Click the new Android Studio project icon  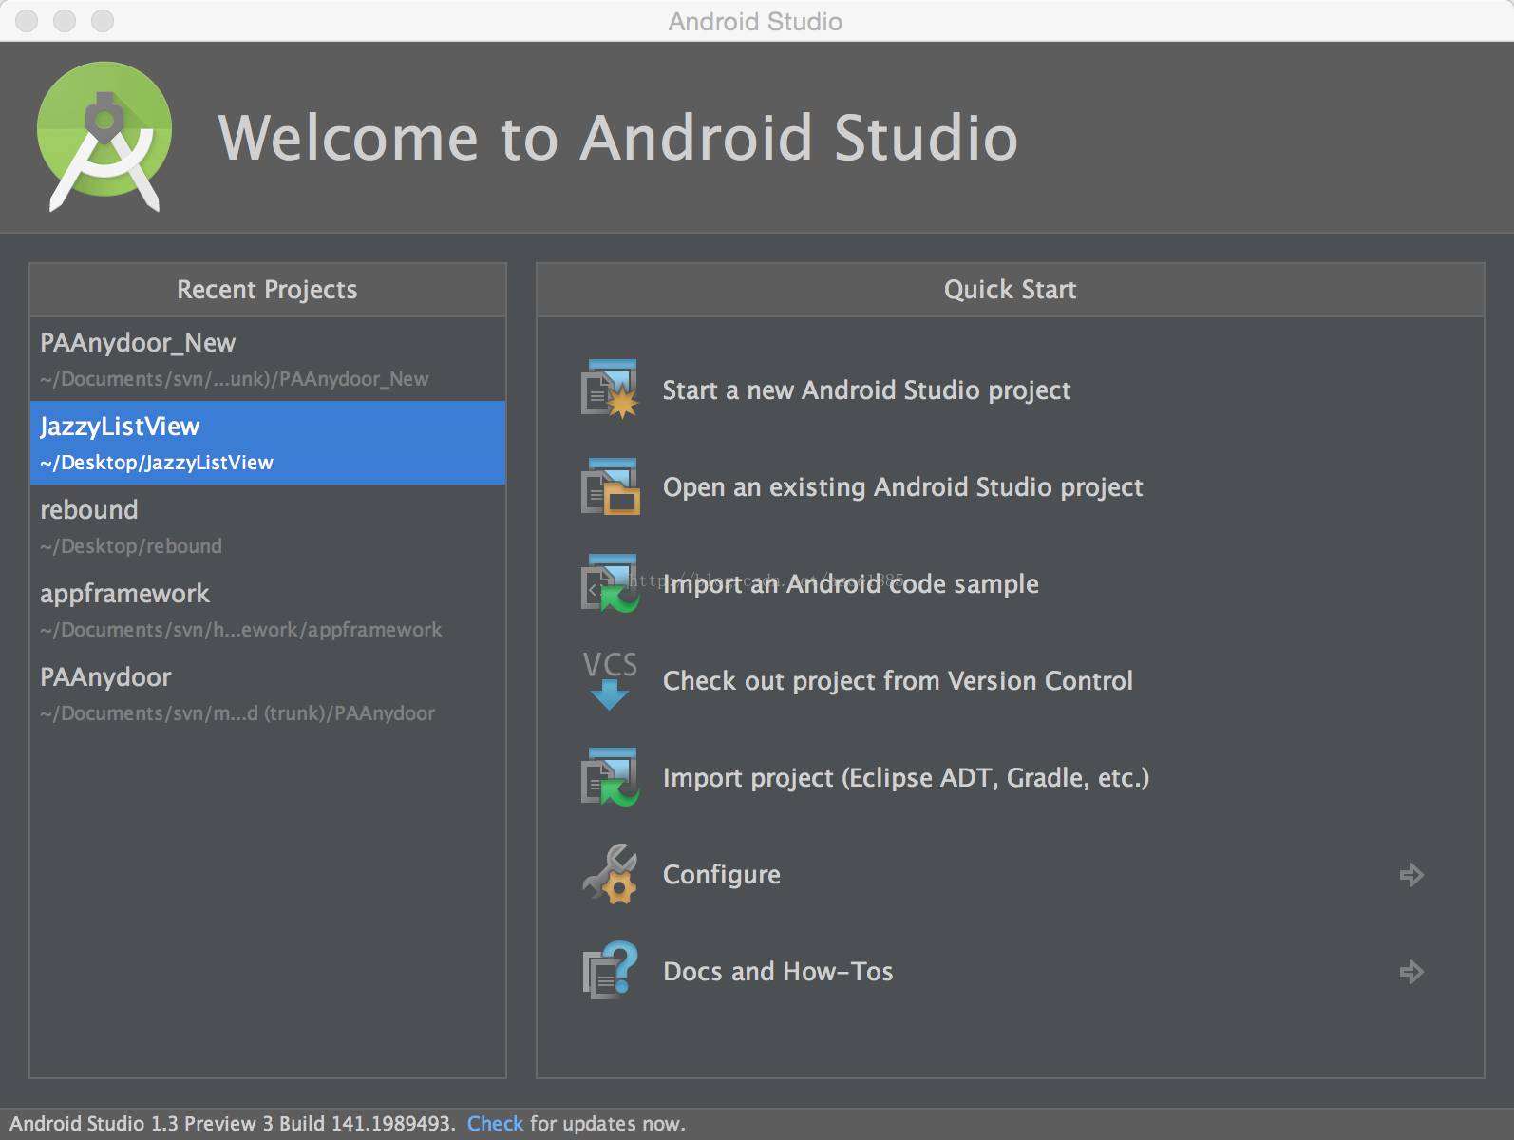click(x=610, y=389)
